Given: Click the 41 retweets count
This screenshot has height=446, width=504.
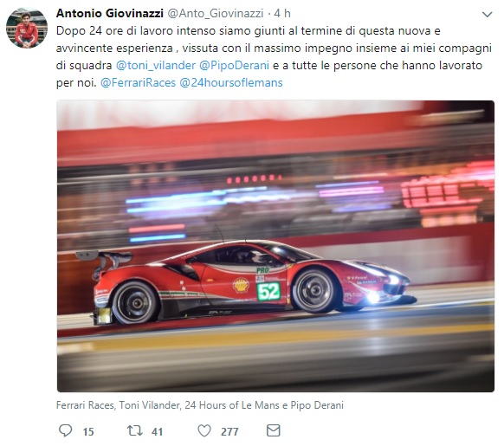Looking at the screenshot, I should [x=157, y=431].
